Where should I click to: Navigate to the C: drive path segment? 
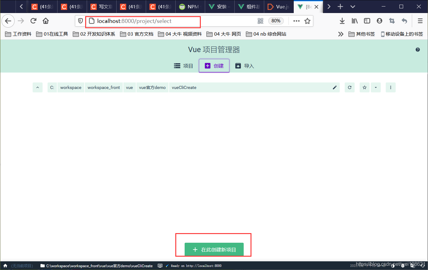pyautogui.click(x=52, y=87)
